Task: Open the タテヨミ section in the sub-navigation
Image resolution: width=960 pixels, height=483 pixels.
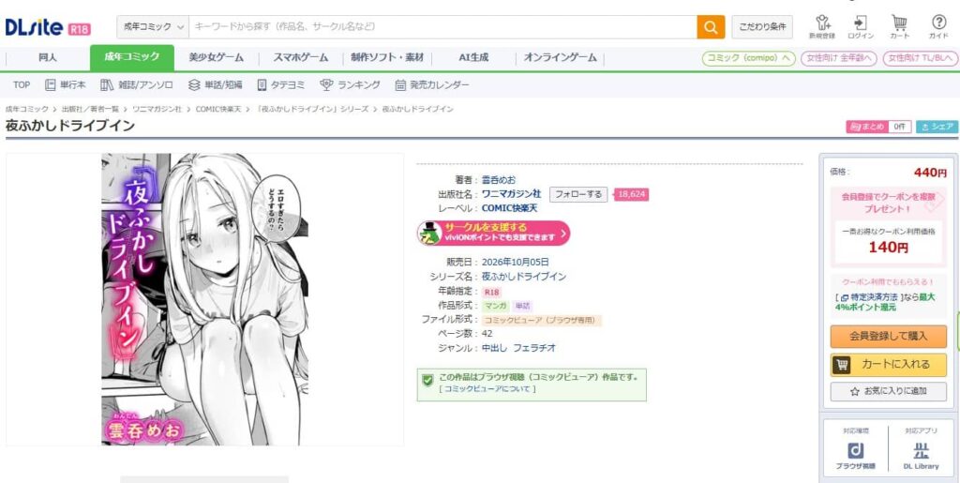Action: point(280,85)
